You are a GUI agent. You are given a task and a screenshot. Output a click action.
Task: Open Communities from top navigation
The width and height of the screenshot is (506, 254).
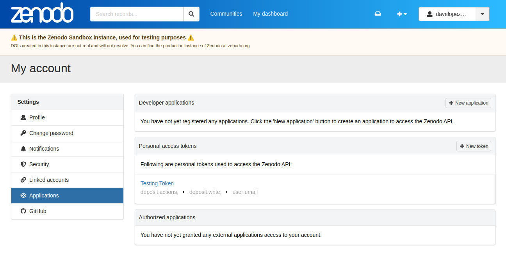(226, 14)
